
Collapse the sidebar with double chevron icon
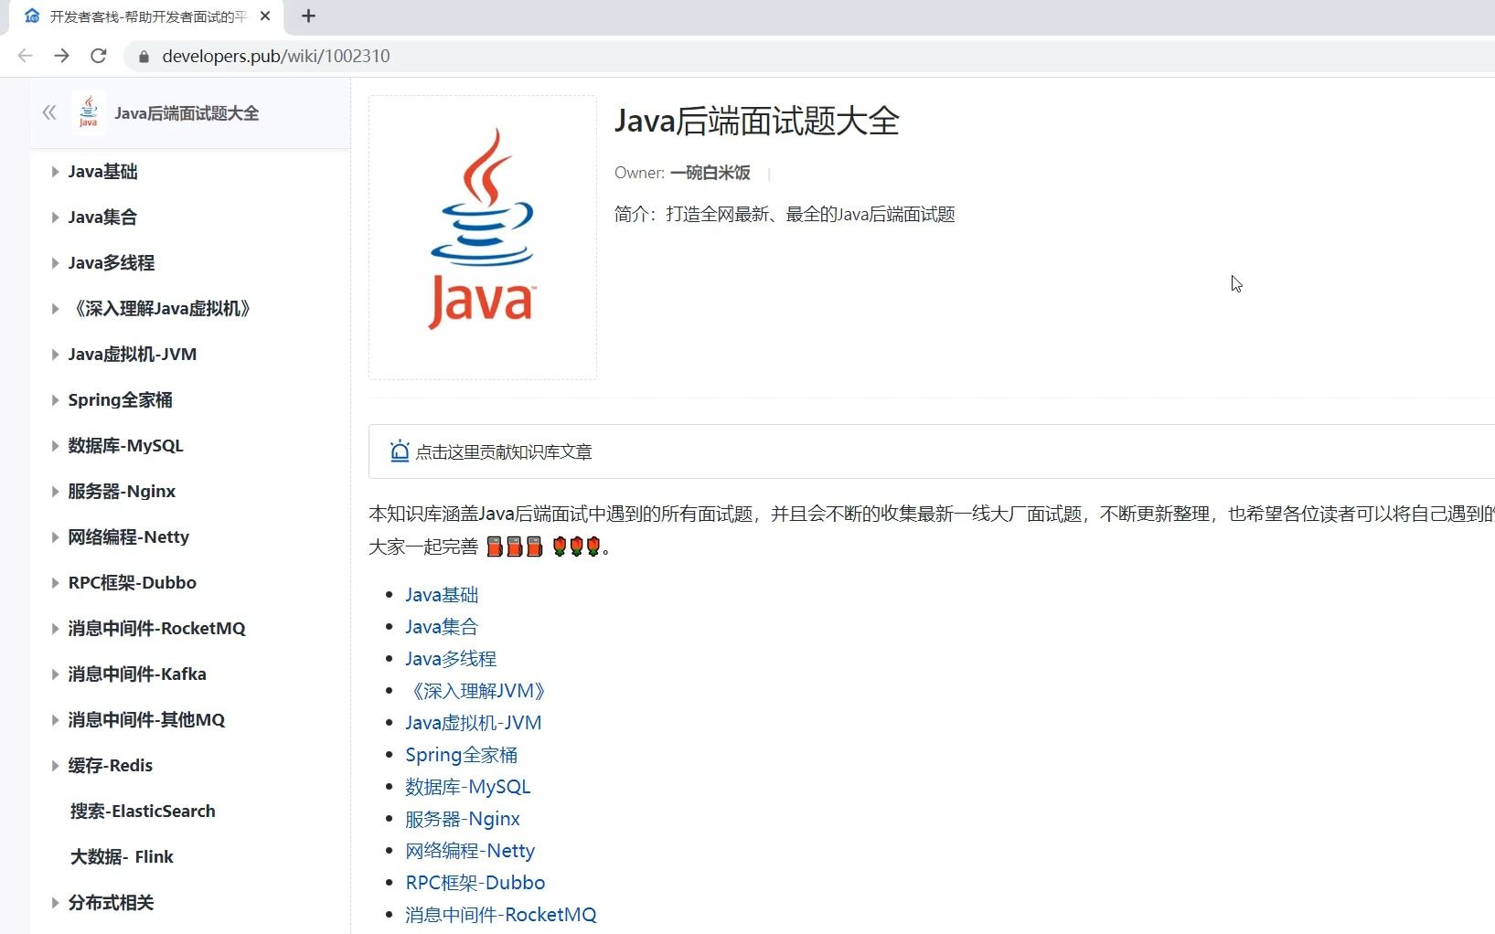[49, 112]
